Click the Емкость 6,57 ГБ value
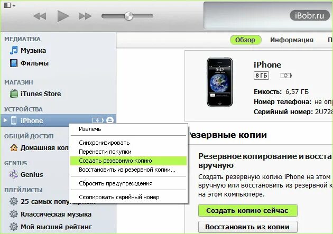333x234 pixels. pyautogui.click(x=297, y=92)
